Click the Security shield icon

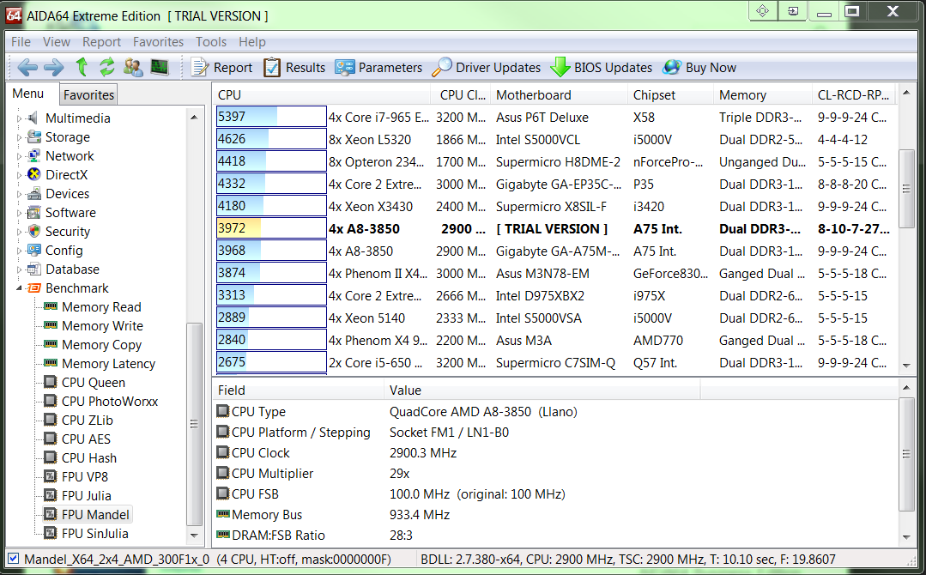pos(34,232)
